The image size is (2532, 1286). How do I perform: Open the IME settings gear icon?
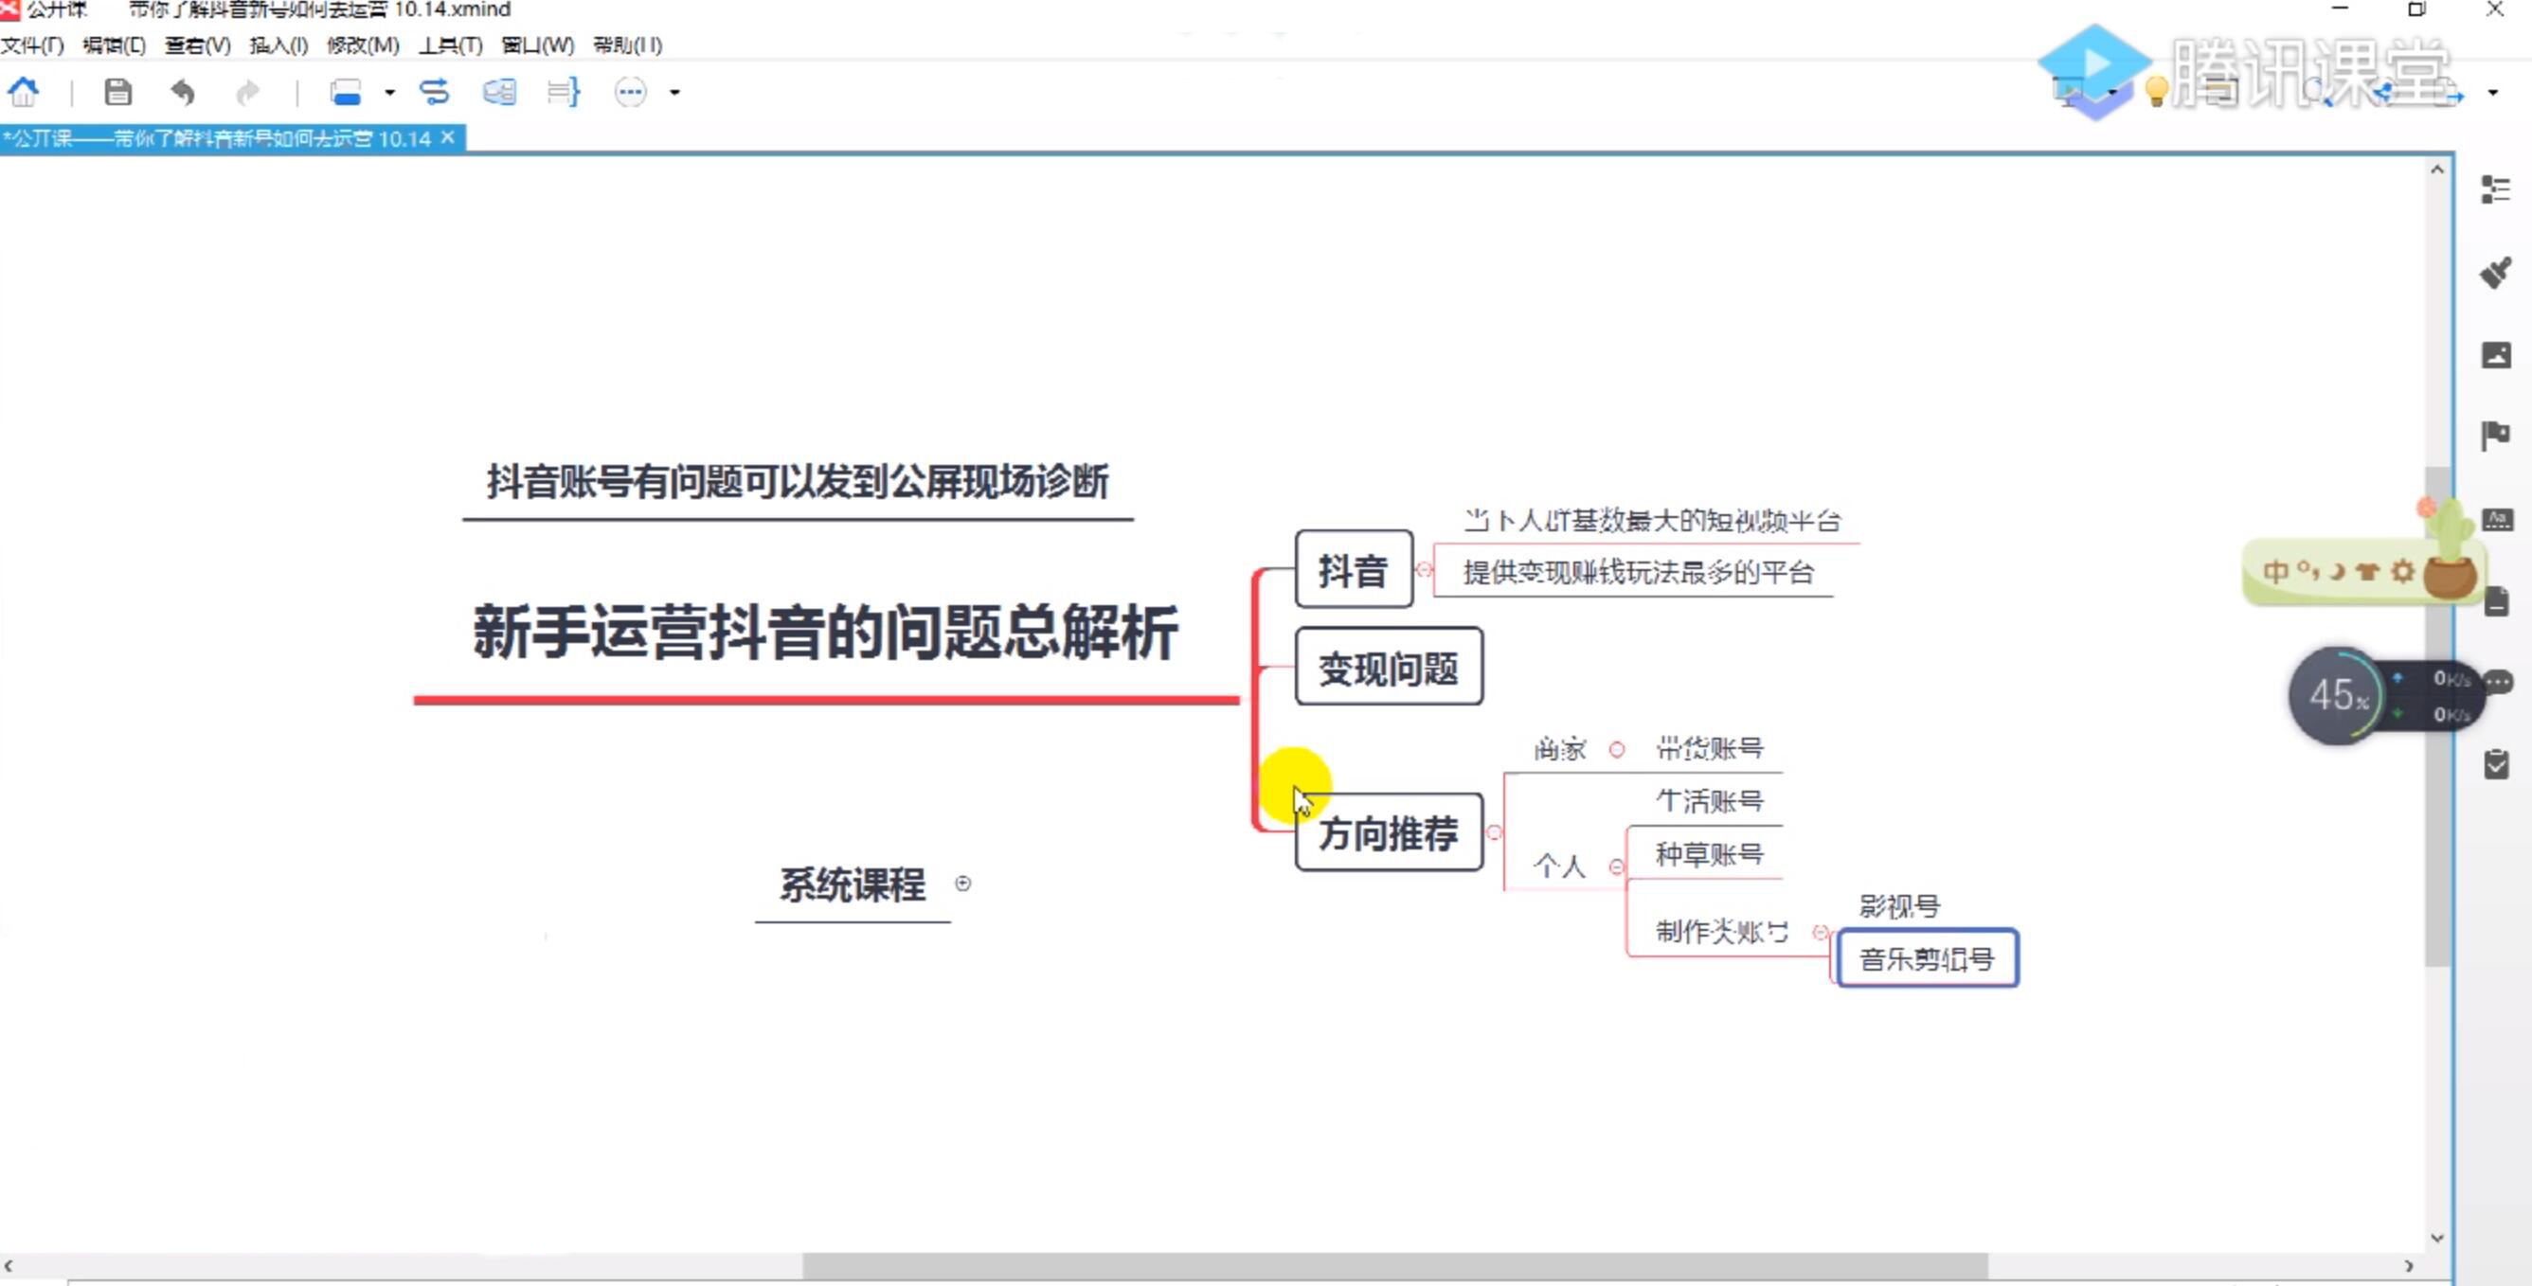[2402, 572]
